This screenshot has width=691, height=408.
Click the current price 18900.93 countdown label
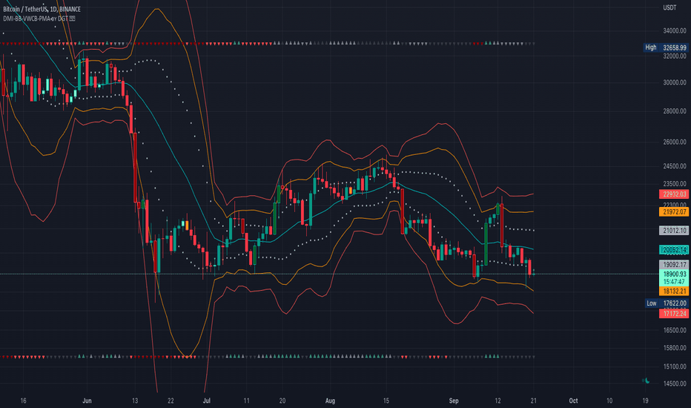(674, 278)
